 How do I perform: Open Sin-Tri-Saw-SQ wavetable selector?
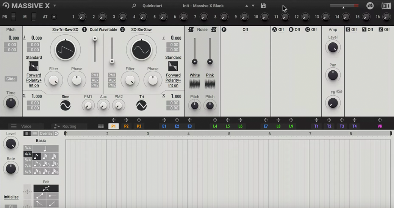coord(65,29)
